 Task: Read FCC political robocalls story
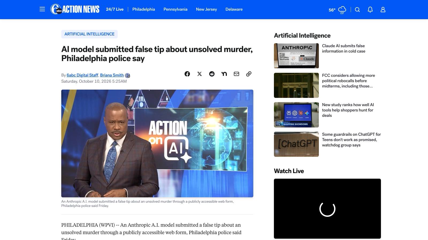click(349, 81)
